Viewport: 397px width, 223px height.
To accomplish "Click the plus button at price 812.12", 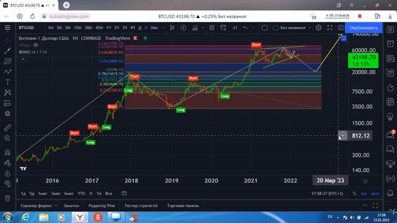I will coord(342,136).
